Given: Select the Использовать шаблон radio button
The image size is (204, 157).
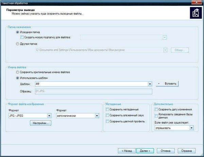Looking at the screenshot, I should tap(17, 78).
